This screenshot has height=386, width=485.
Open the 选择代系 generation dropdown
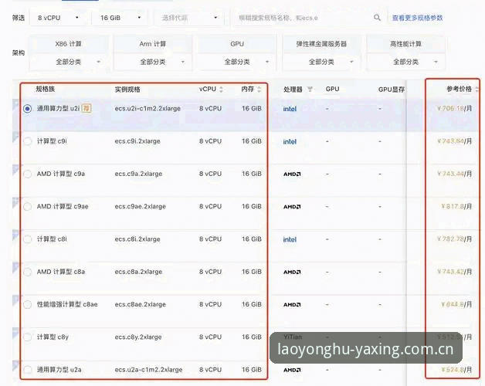tap(189, 18)
